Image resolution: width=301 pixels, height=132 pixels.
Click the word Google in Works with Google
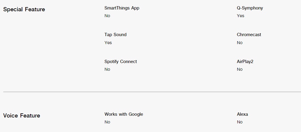(136, 114)
